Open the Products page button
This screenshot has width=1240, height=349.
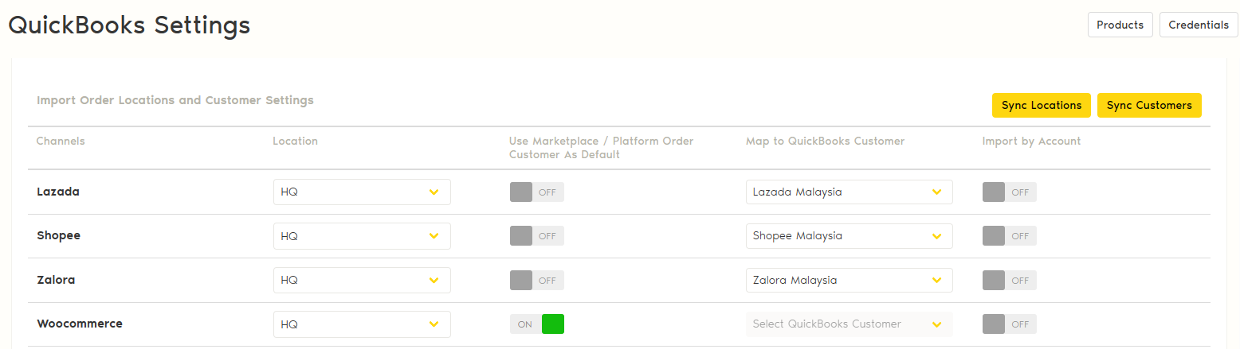coord(1120,25)
